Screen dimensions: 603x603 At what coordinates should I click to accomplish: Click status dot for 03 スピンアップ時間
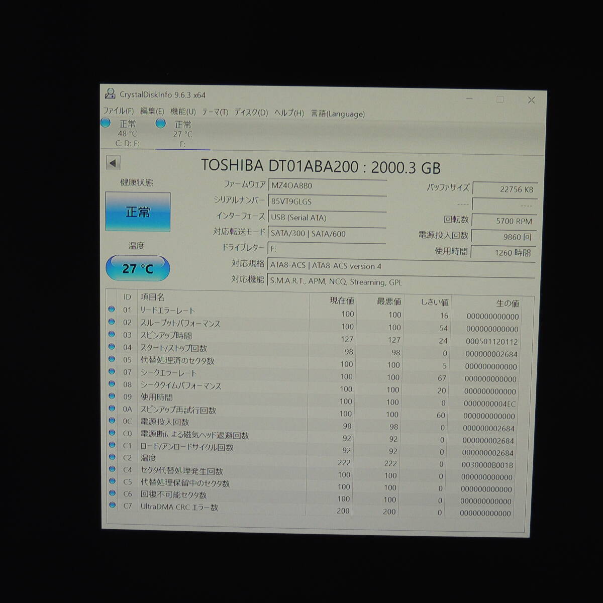(112, 334)
